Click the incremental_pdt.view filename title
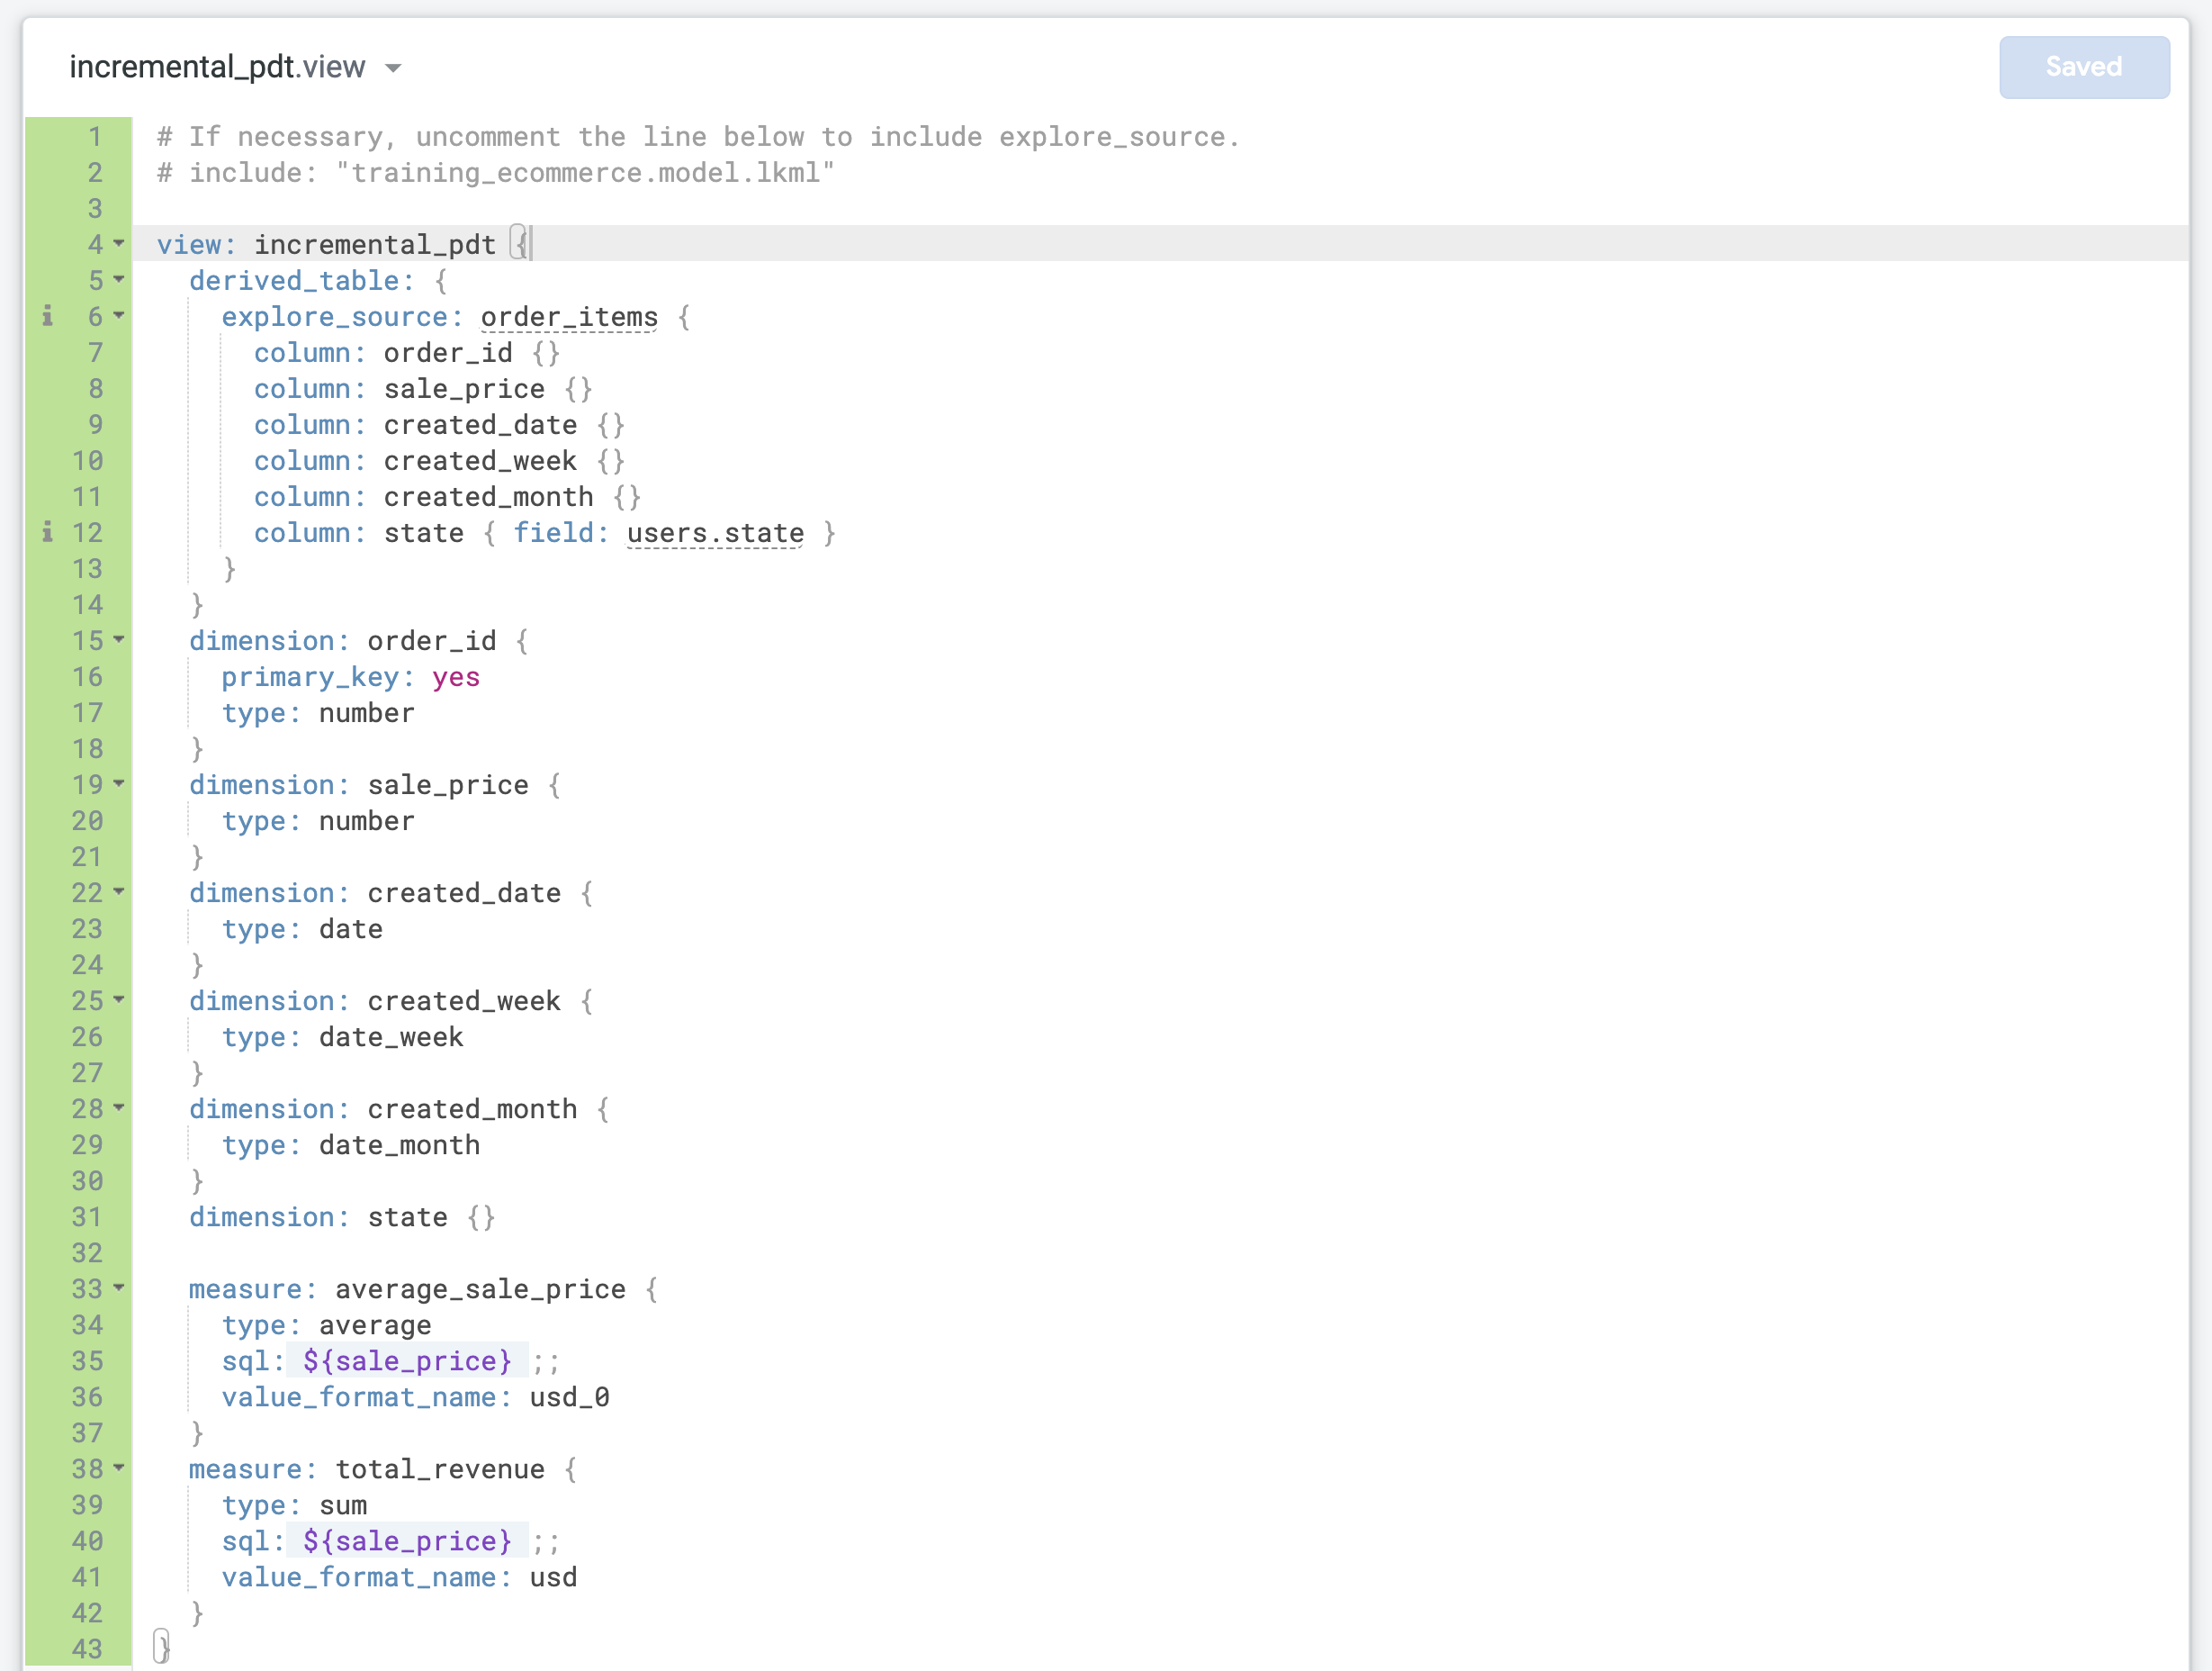2212x1671 pixels. pos(216,67)
